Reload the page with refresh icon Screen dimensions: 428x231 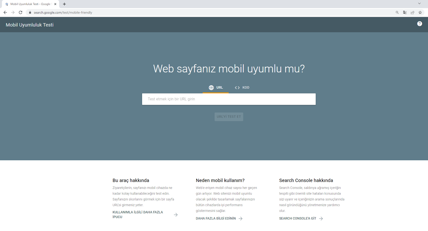point(21,12)
